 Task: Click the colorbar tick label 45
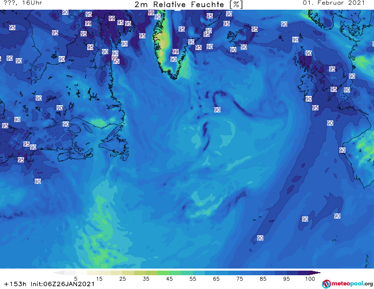tap(169, 279)
